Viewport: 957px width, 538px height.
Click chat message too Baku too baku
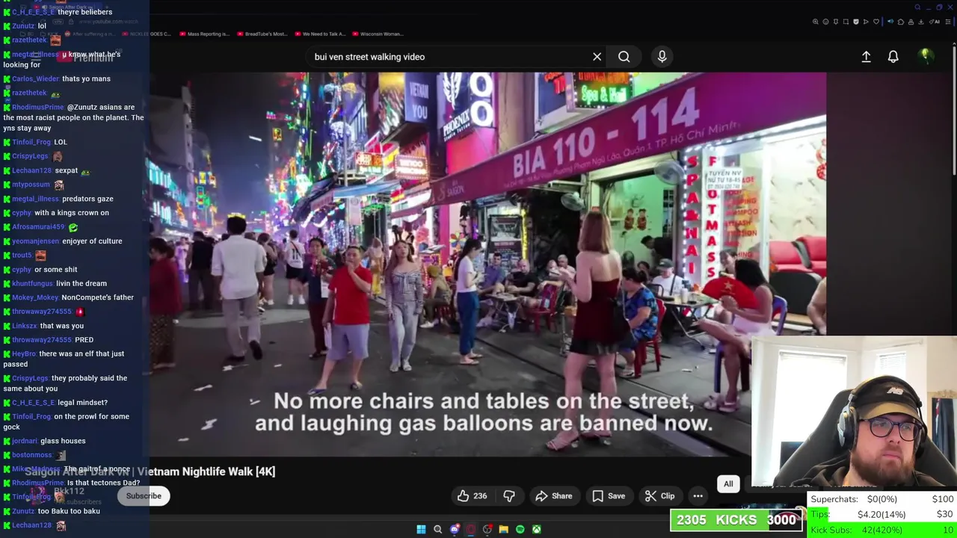pyautogui.click(x=69, y=511)
